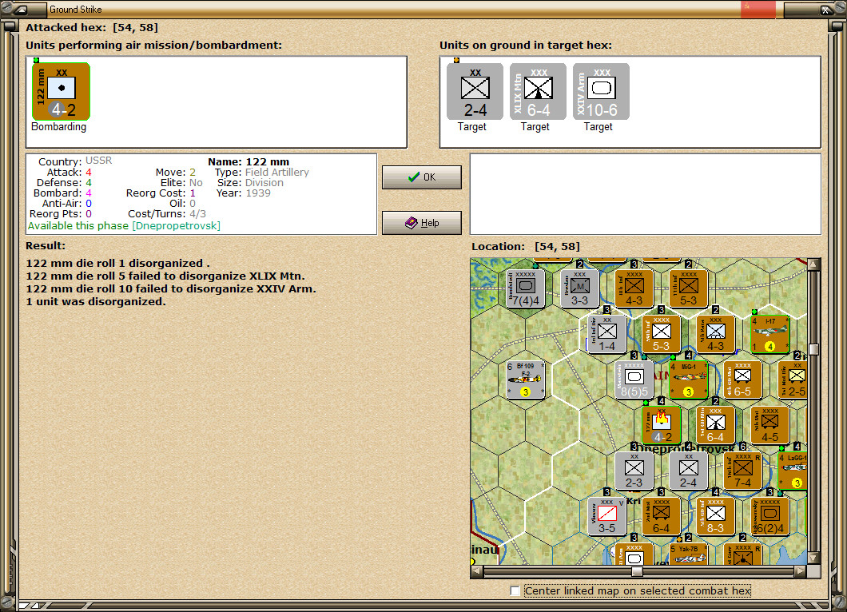Open Help for the bombardment dialog

[x=421, y=222]
